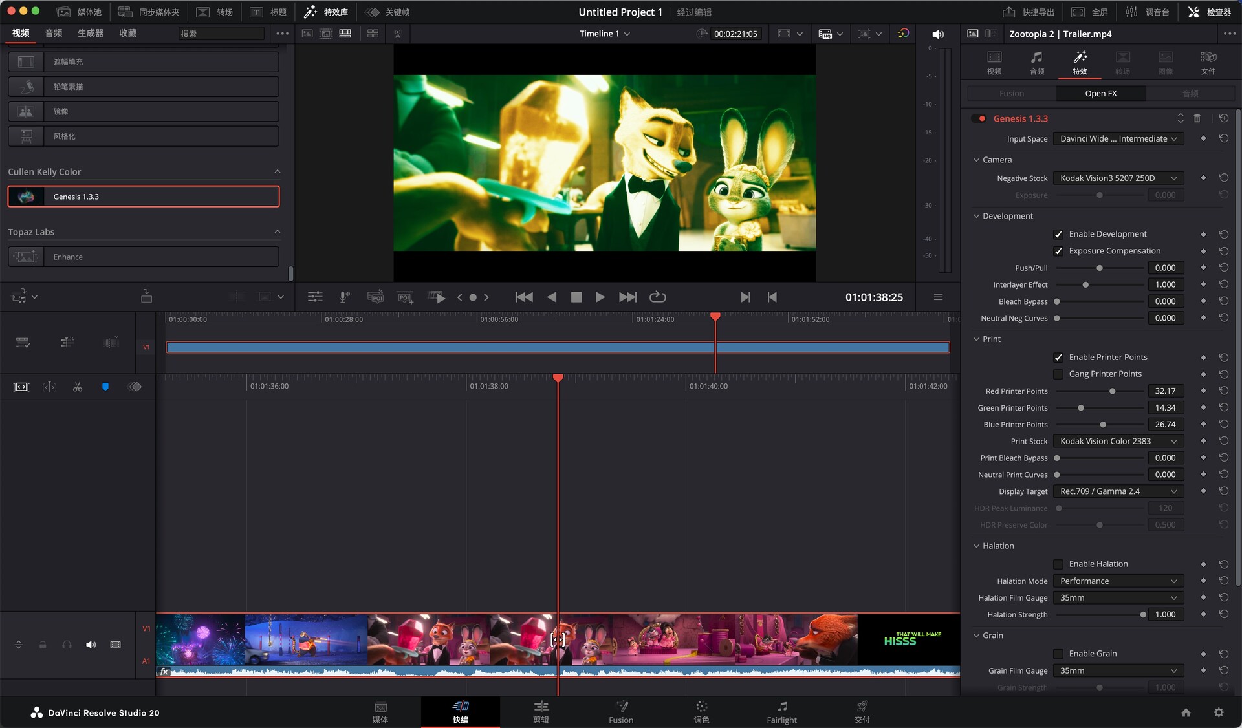This screenshot has width=1242, height=728.
Task: Reset Red Printer Points value
Action: click(x=1223, y=391)
